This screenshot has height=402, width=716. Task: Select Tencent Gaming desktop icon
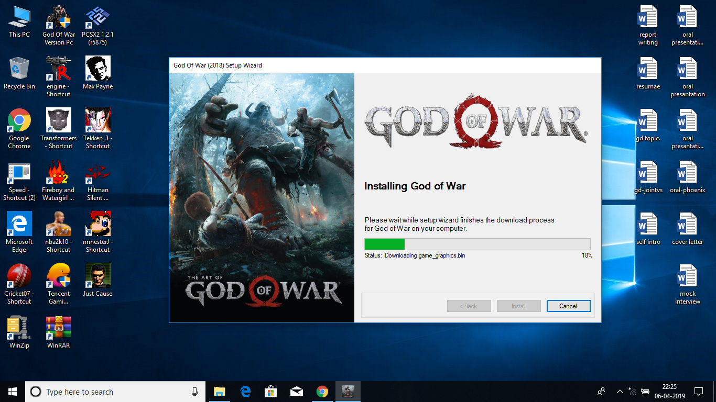pyautogui.click(x=59, y=284)
